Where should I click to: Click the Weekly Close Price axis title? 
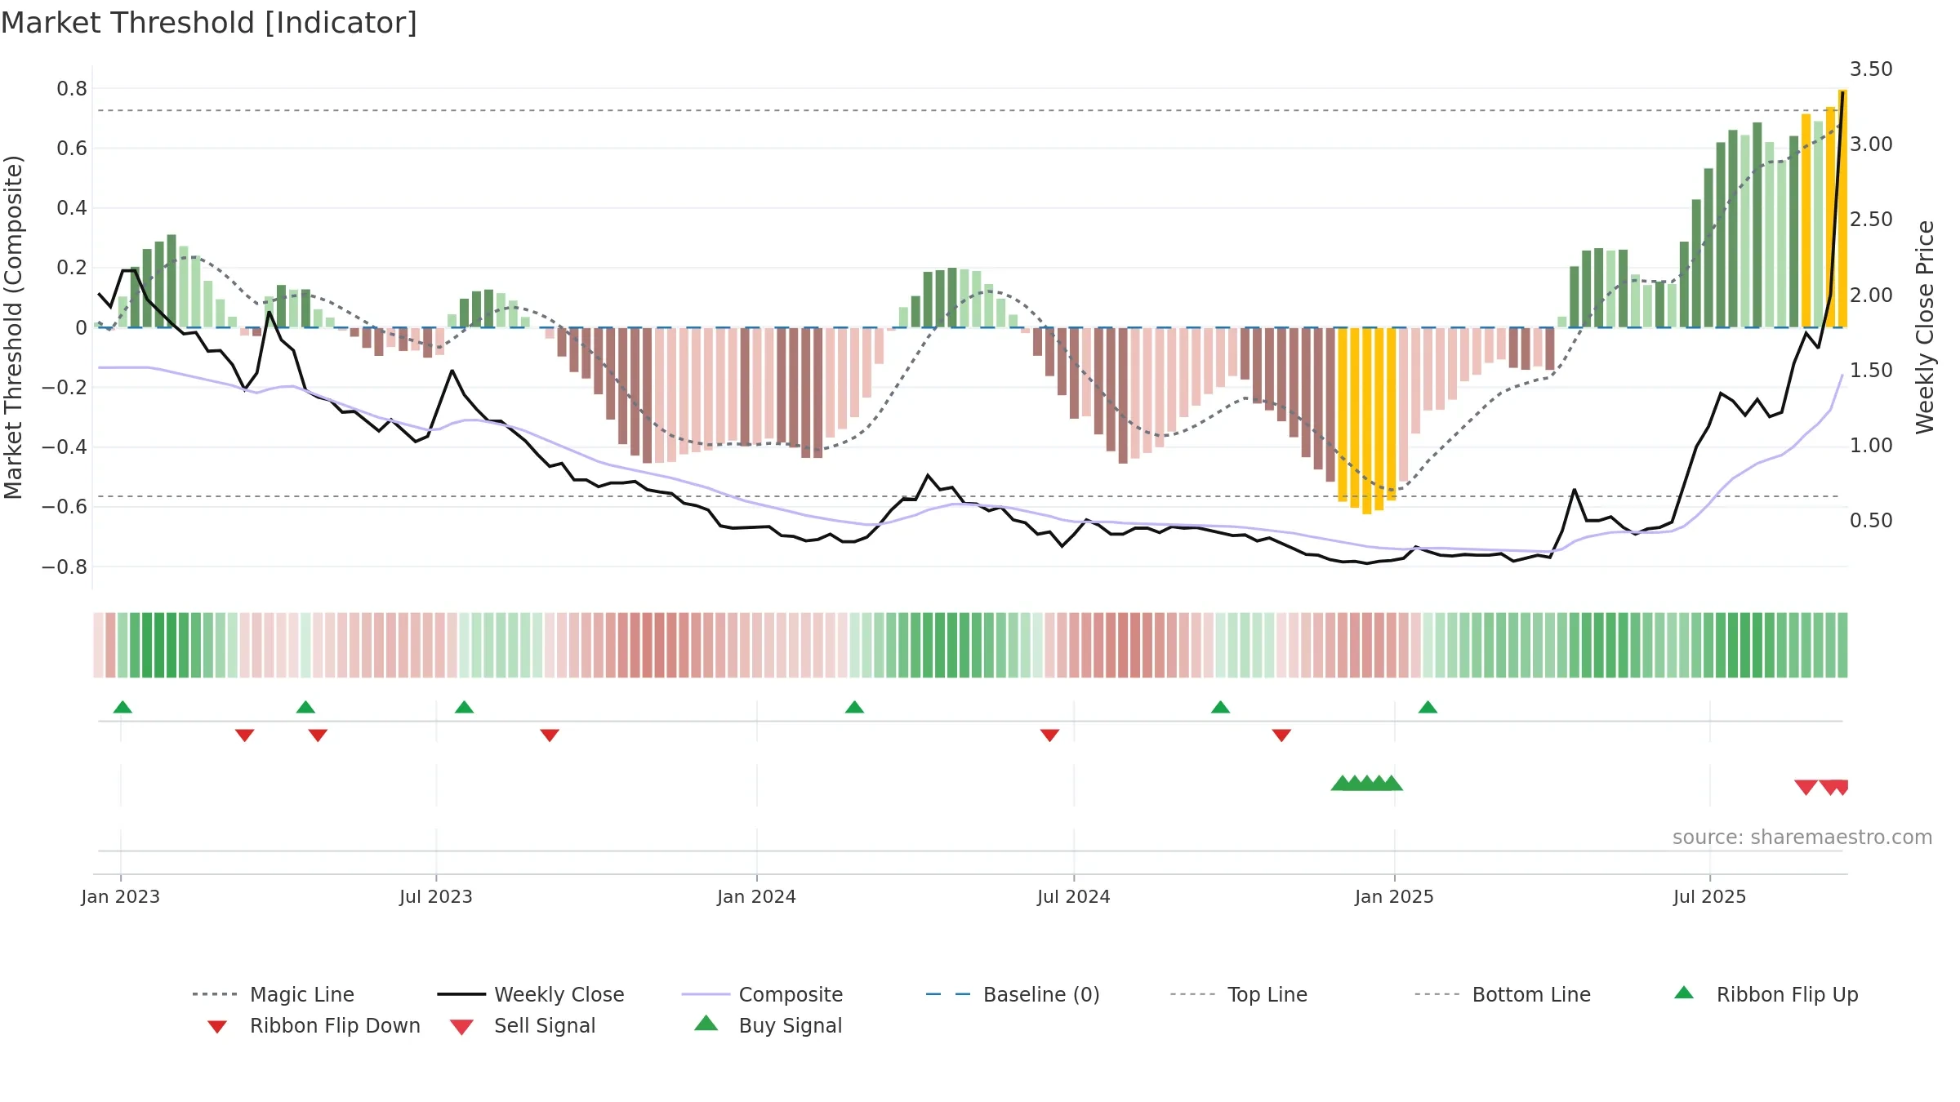1925,327
